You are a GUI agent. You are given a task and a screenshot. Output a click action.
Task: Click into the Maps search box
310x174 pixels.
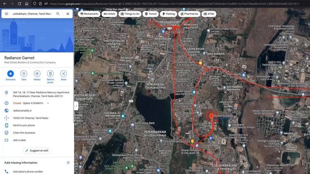32,14
